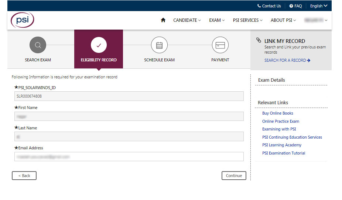Select the SCHEDULE EXAM step label
Viewport: 342px width, 200px height.
point(159,60)
